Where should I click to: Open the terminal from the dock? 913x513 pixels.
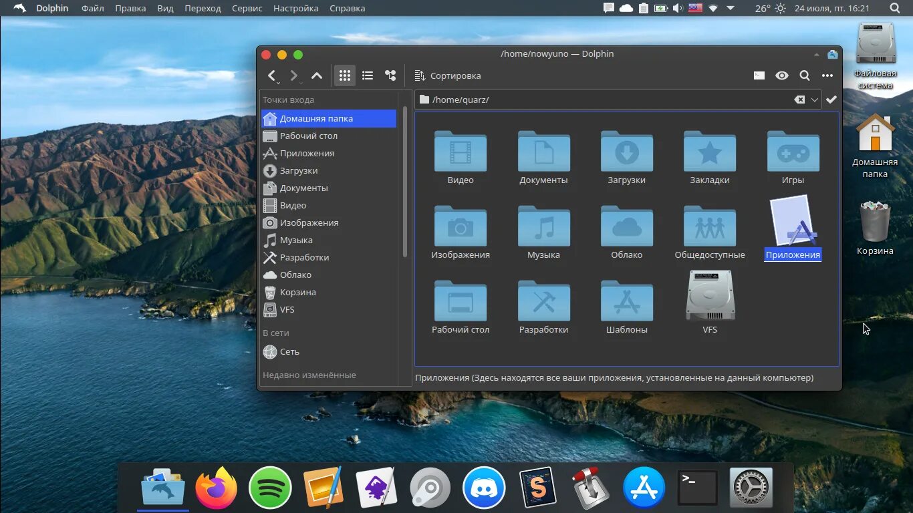click(x=698, y=488)
